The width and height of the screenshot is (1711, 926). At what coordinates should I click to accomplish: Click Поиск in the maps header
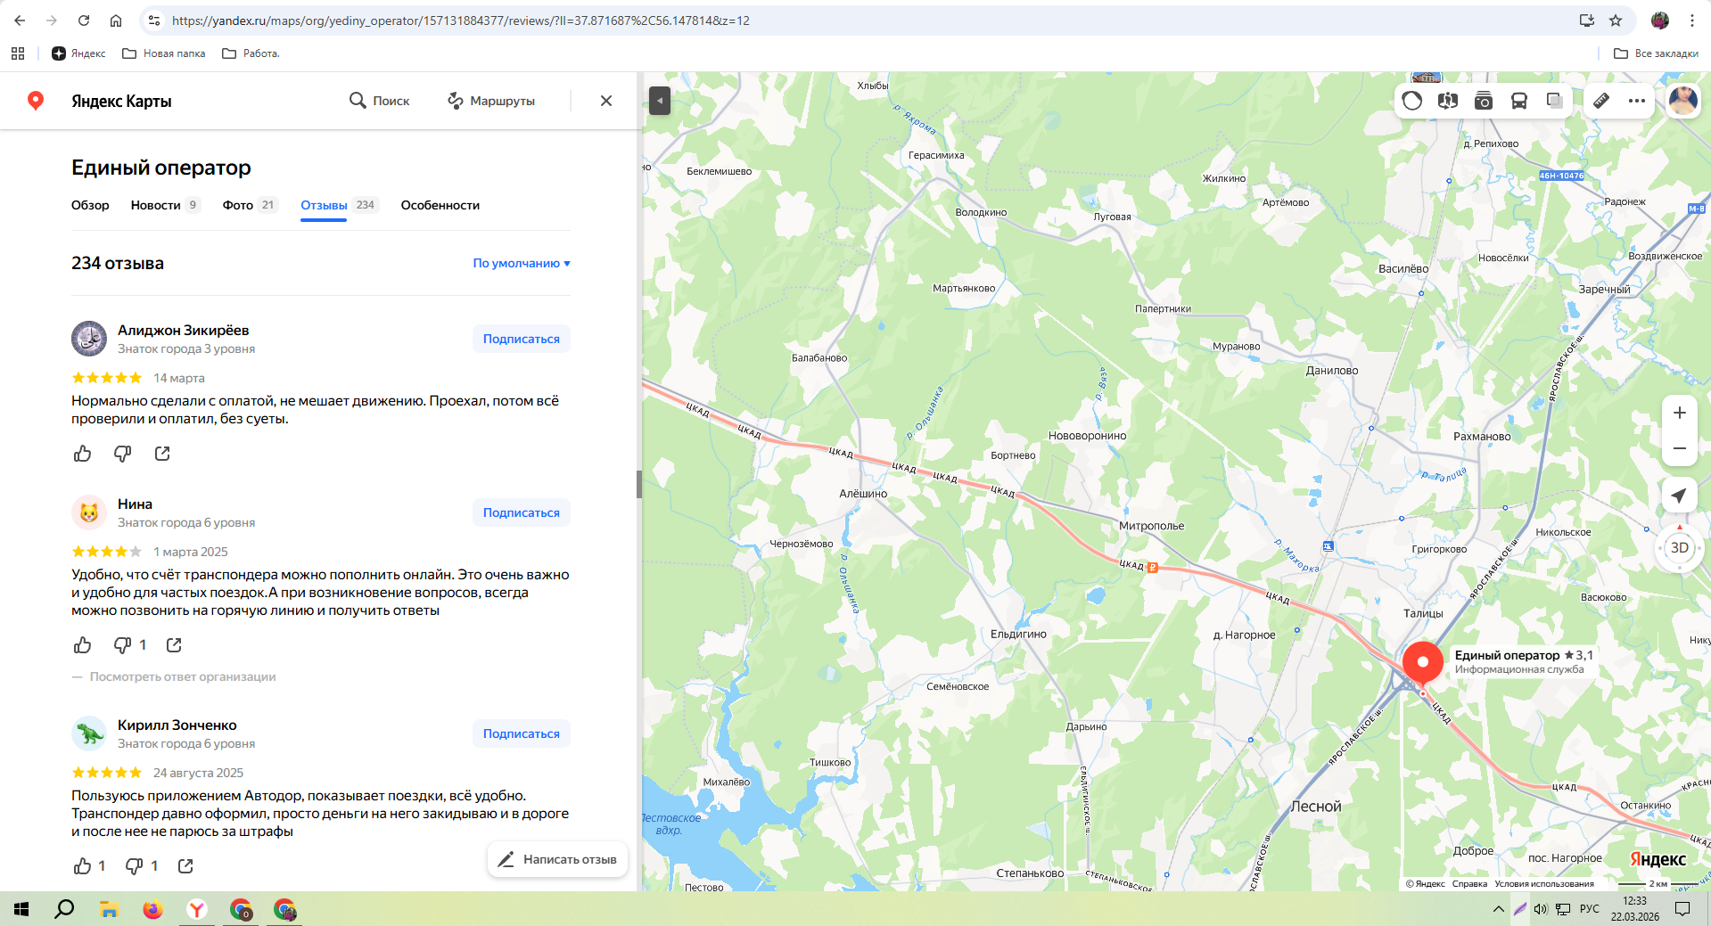coord(380,101)
